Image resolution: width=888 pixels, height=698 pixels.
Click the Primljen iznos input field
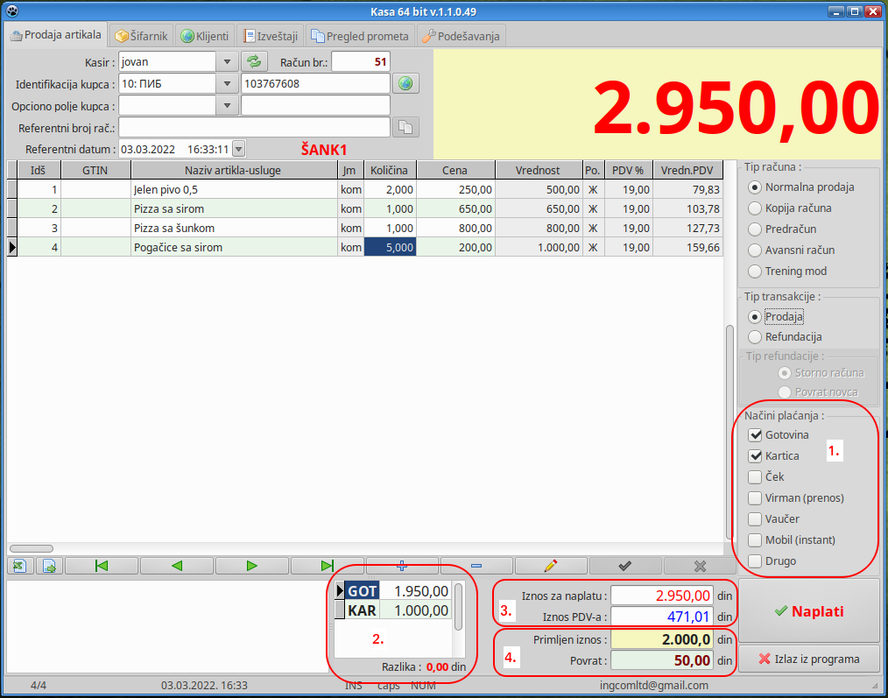(661, 640)
